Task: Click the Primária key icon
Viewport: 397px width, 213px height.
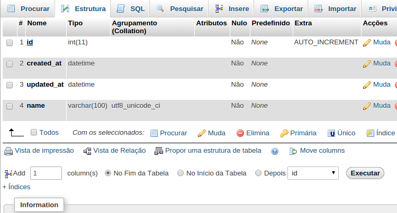Action: [284, 133]
